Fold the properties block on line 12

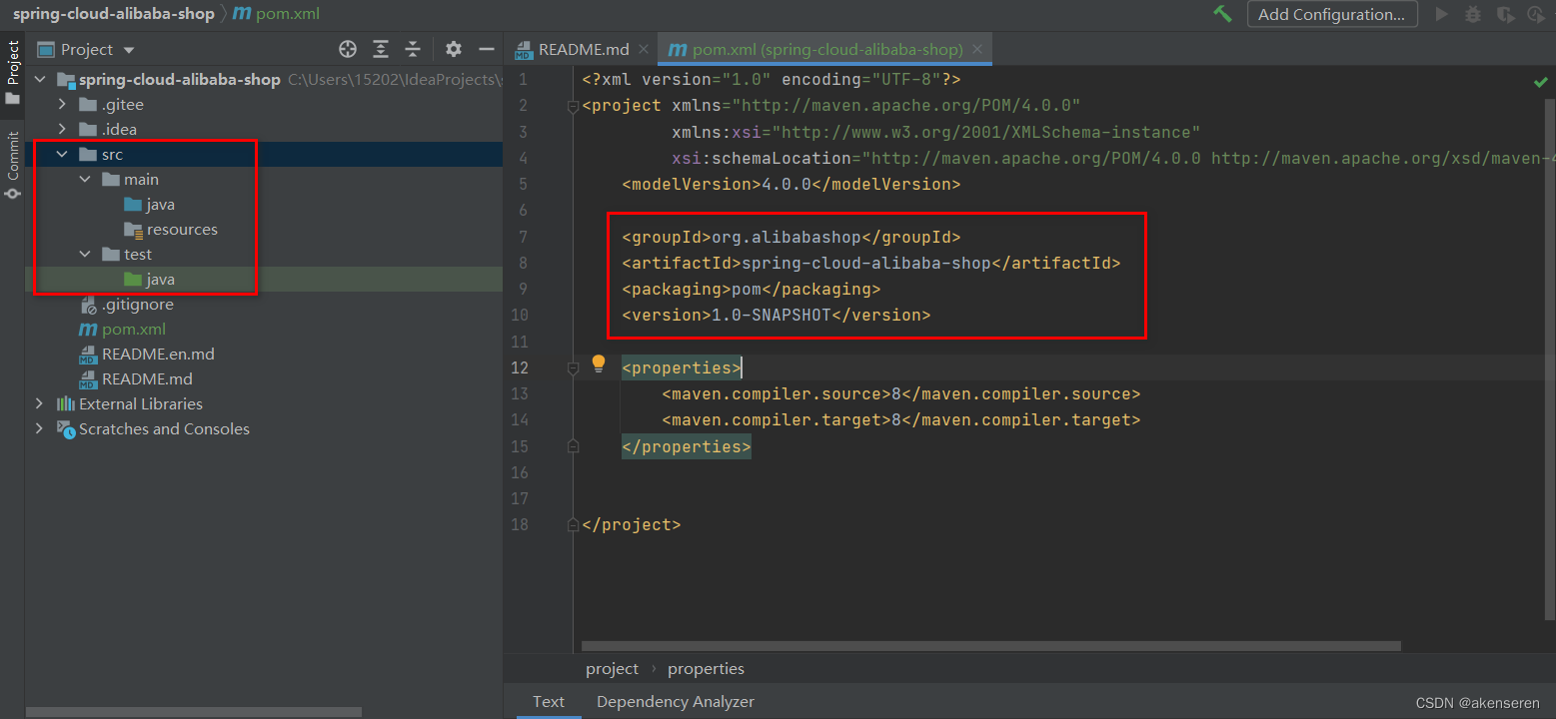coord(573,367)
